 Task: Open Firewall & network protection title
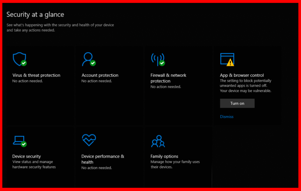point(168,78)
